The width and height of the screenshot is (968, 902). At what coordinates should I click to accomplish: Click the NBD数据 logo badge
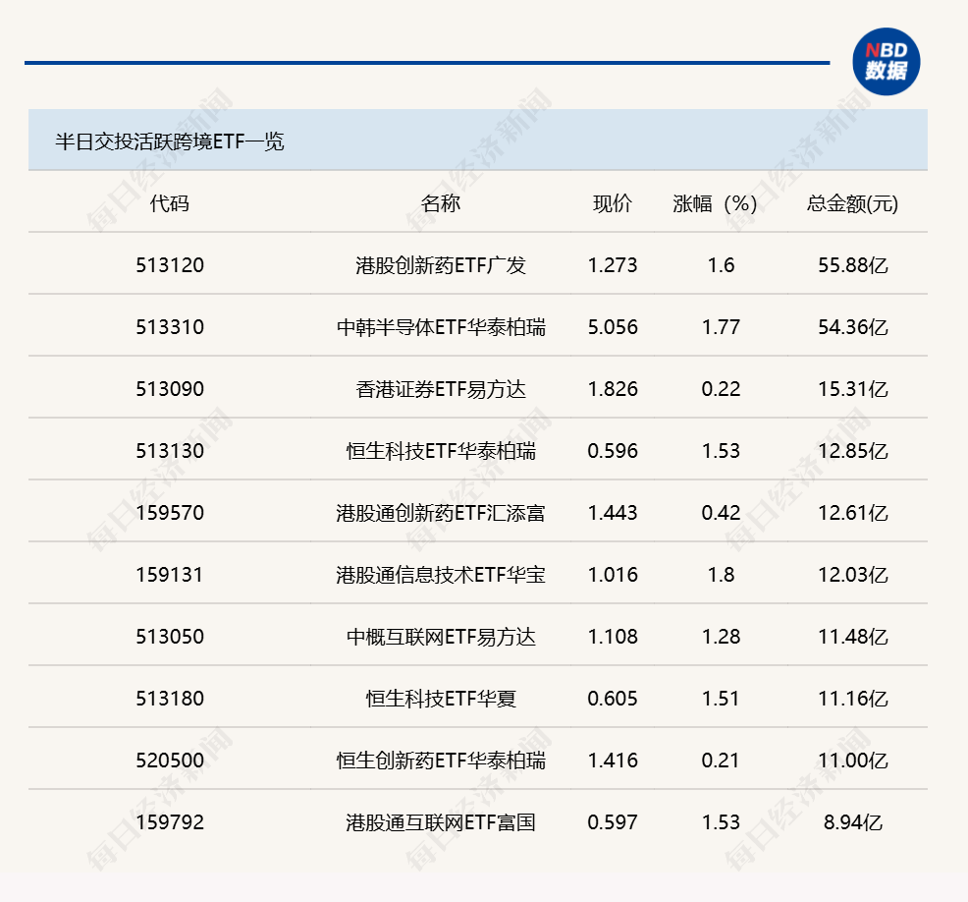pyautogui.click(x=886, y=62)
